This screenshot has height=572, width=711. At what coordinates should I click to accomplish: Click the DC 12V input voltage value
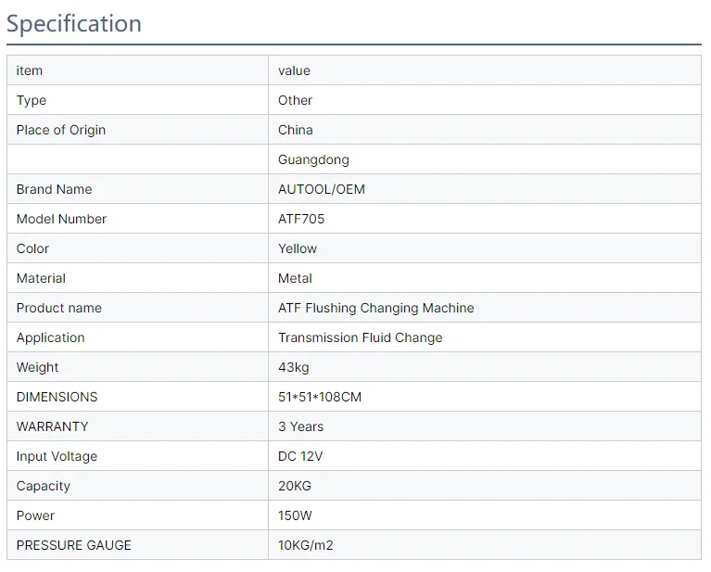[x=300, y=456]
